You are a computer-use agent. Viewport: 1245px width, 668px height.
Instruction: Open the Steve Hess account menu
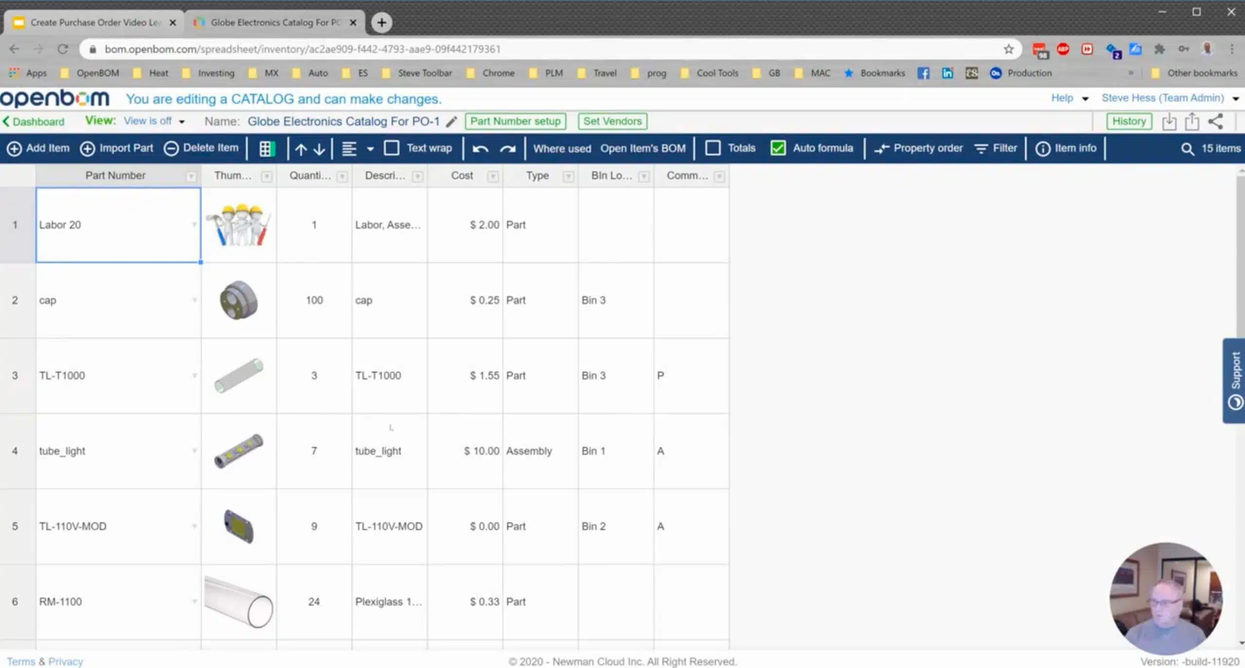tap(1170, 98)
